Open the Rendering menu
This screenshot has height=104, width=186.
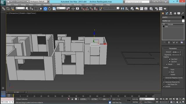pyautogui.click(x=78, y=5)
